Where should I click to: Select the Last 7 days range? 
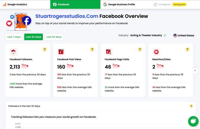coord(14,37)
